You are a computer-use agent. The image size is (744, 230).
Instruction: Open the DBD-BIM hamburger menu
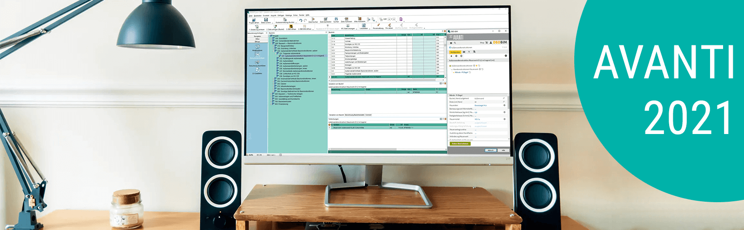[x=451, y=43]
